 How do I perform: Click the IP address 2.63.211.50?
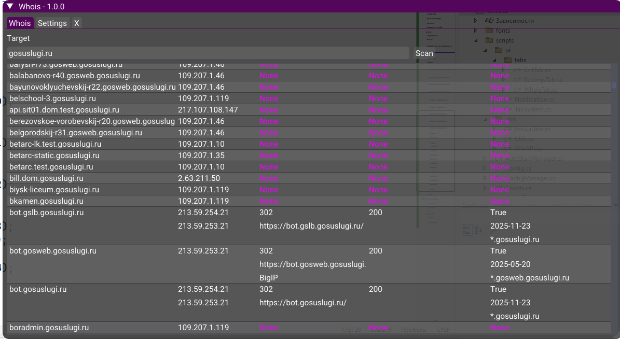tap(199, 179)
